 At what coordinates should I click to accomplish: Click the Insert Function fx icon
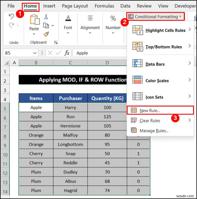(x=67, y=53)
